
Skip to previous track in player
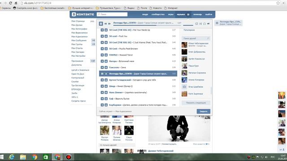pyautogui.click(x=106, y=24)
